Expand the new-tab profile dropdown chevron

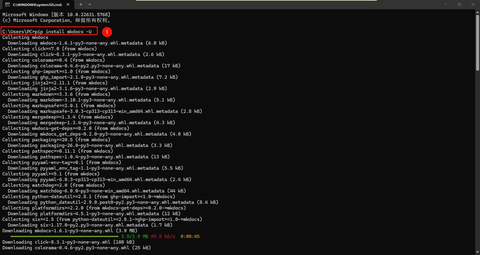pyautogui.click(x=90, y=4)
